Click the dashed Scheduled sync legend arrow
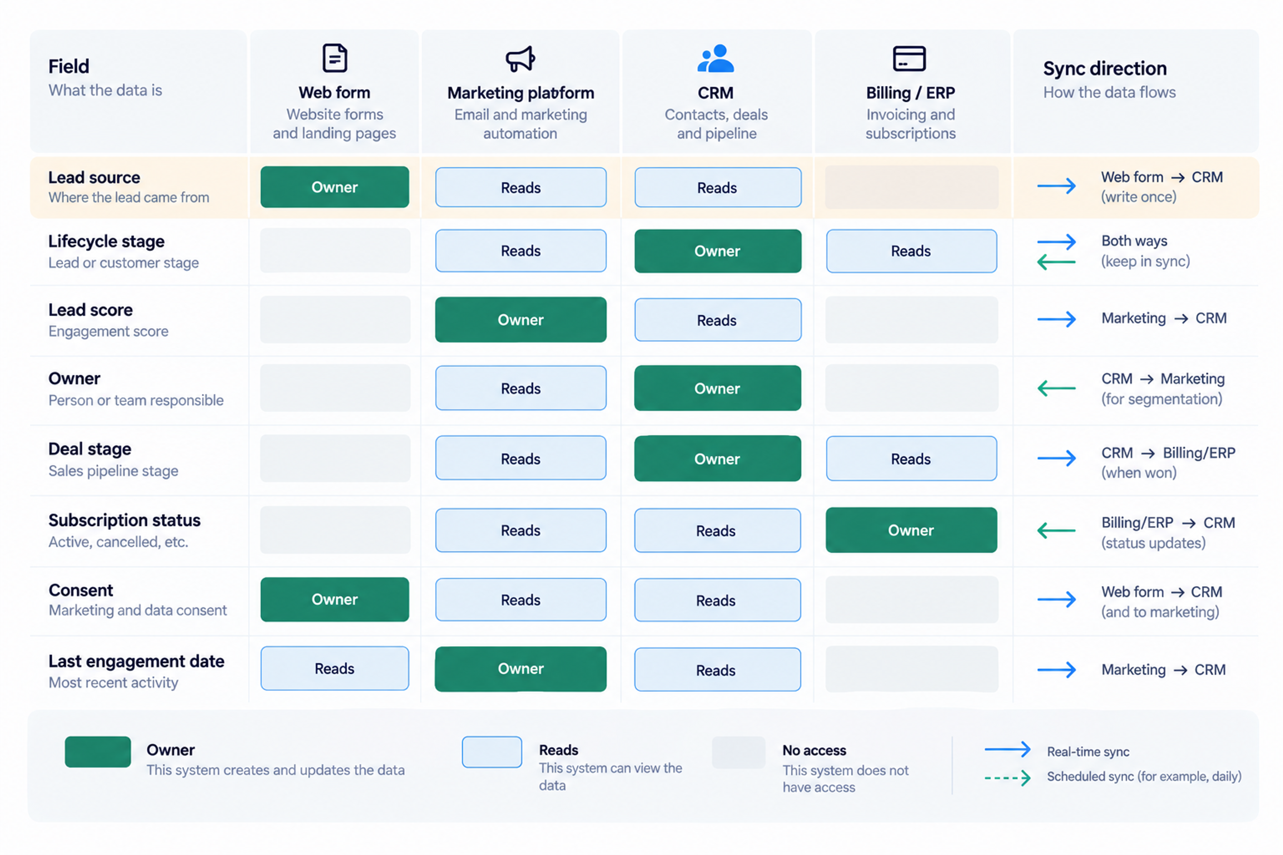 click(1008, 778)
